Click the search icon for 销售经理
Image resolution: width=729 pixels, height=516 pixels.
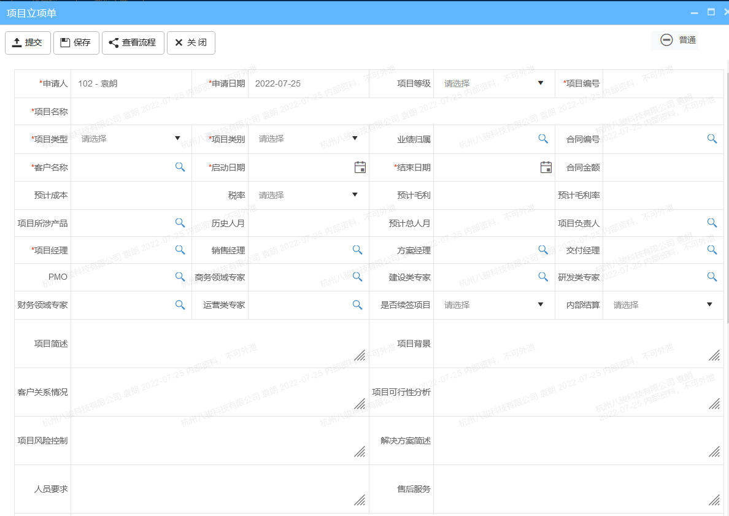tap(357, 250)
